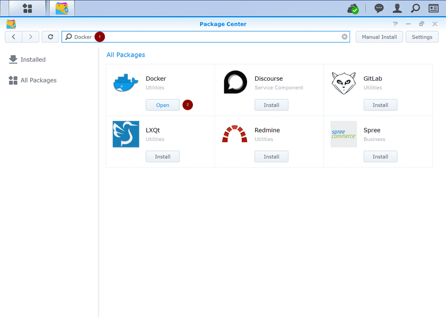The width and height of the screenshot is (446, 317).
Task: Click the Package Center window title icon
Action: pos(11,24)
